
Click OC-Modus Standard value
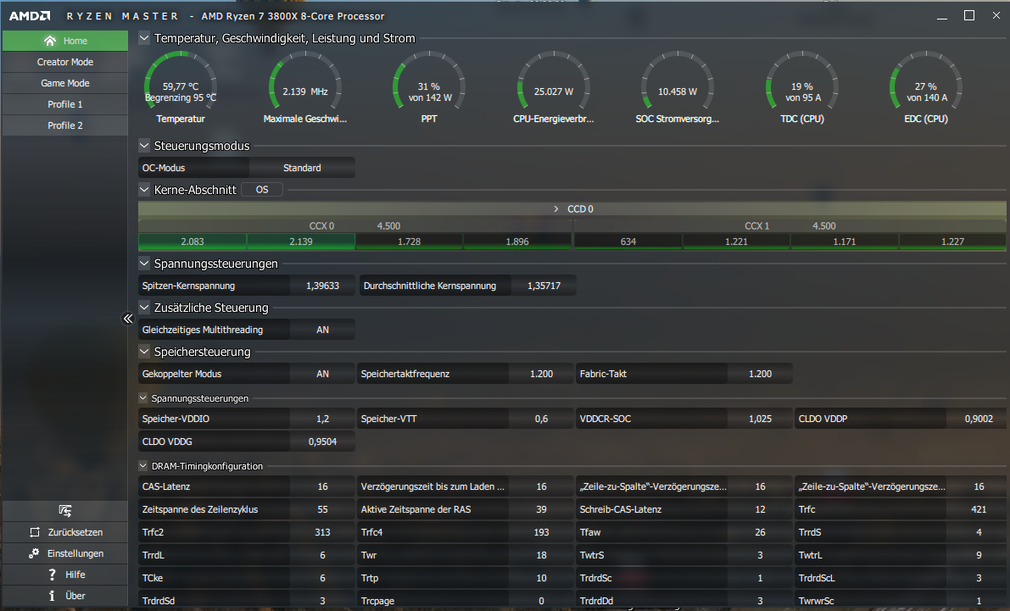(x=302, y=168)
